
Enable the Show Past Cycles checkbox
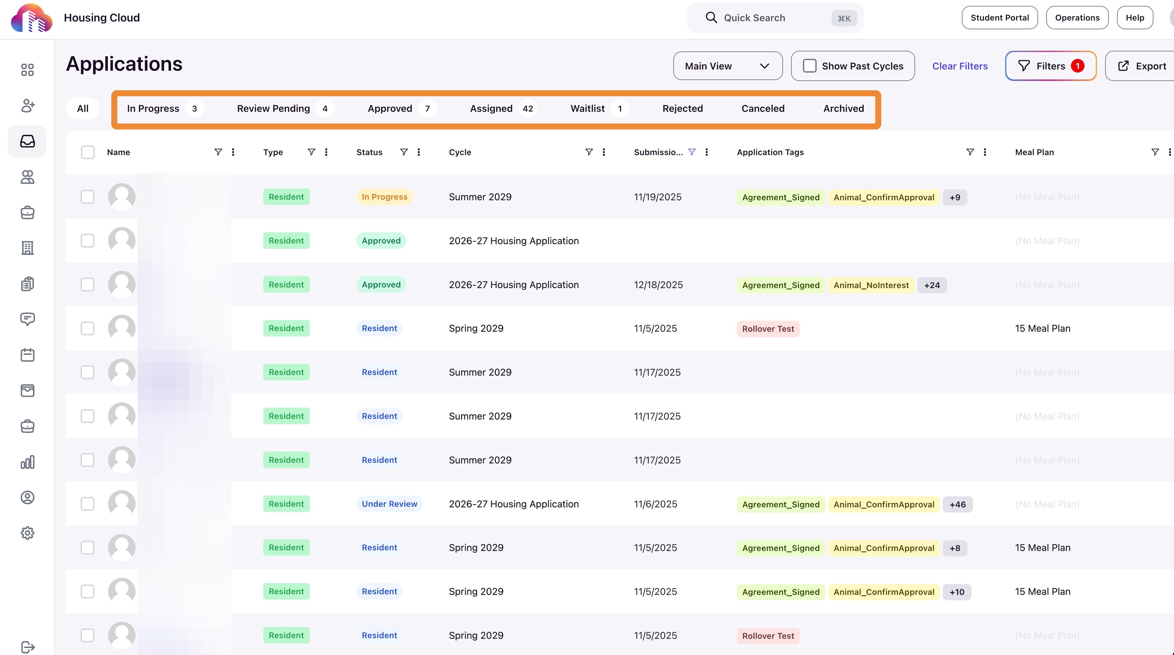(x=809, y=66)
